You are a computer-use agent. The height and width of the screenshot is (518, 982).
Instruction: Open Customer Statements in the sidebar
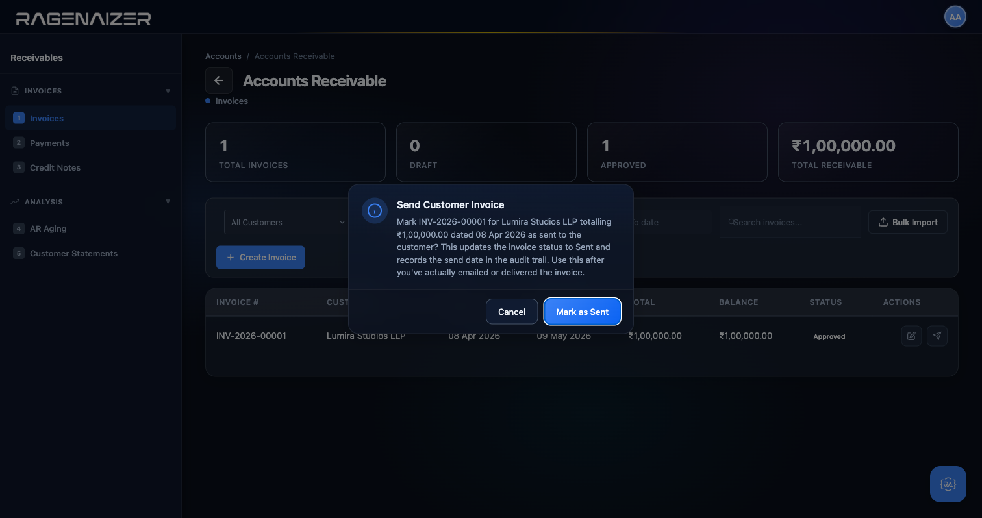[x=90, y=253]
